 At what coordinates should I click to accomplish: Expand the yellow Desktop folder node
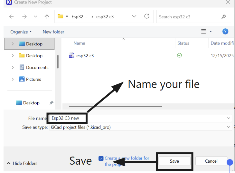click(13, 56)
